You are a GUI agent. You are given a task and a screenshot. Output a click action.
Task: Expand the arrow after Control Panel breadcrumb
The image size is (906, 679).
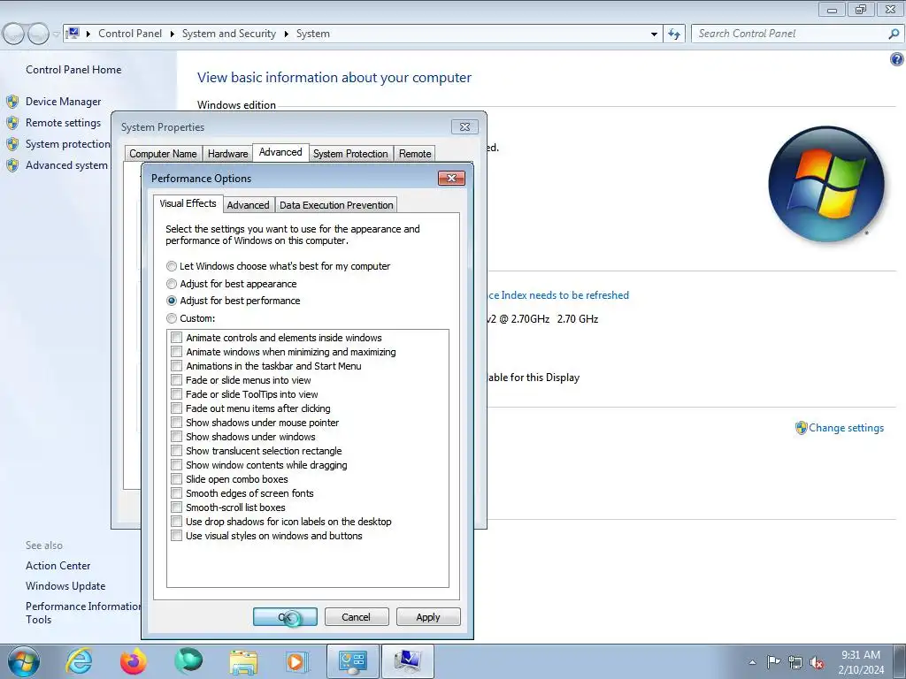pos(173,34)
